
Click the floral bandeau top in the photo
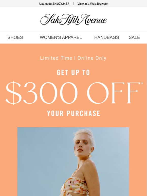click(75, 186)
